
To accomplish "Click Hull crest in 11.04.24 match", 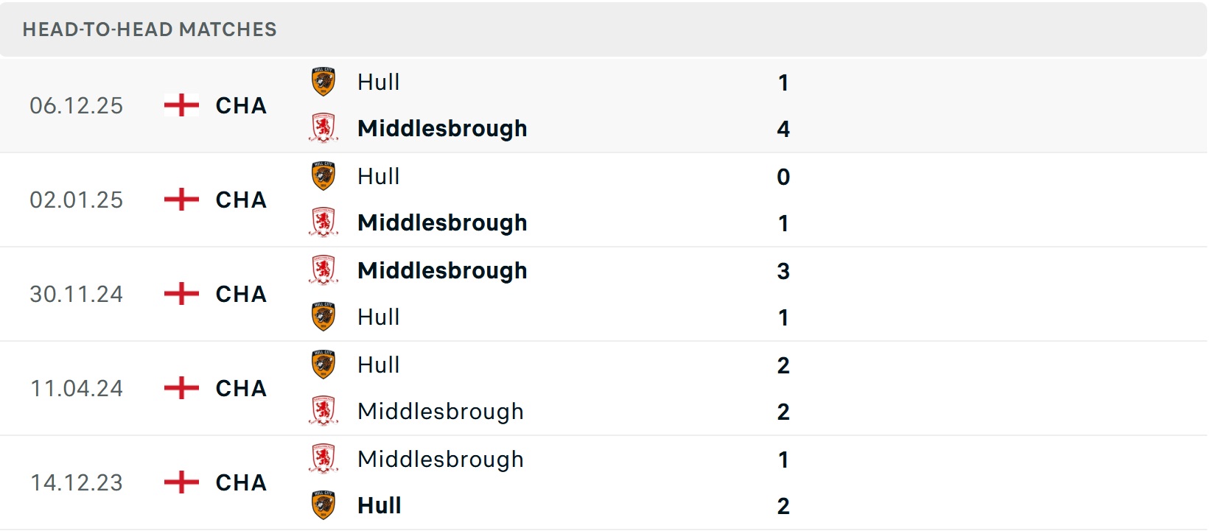I will tap(324, 365).
